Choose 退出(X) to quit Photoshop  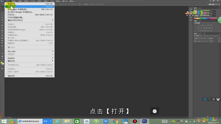click(x=30, y=76)
